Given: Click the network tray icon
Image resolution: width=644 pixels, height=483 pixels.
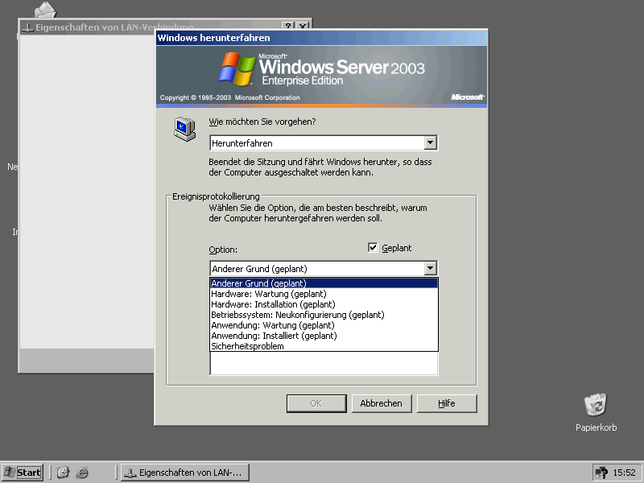Looking at the screenshot, I should pos(601,473).
